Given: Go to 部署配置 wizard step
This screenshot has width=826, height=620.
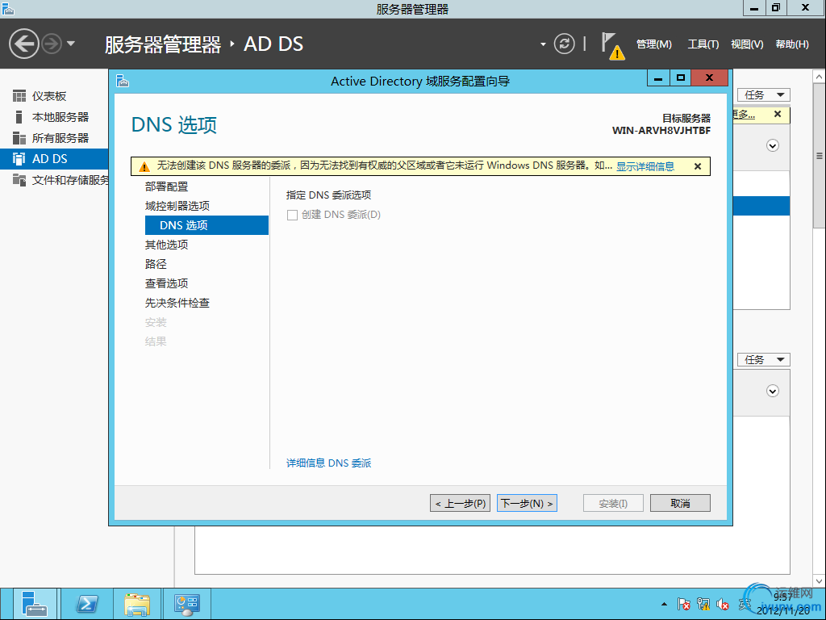Looking at the screenshot, I should (166, 186).
